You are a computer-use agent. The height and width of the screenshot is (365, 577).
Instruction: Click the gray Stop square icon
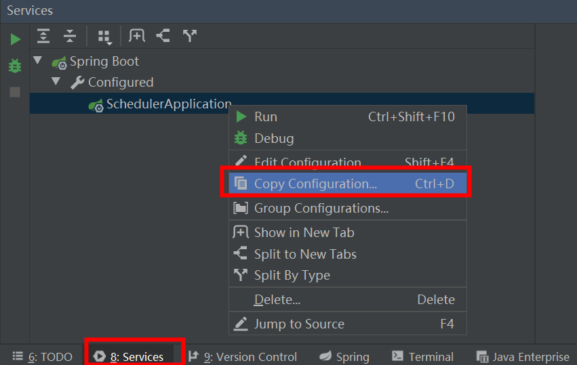pyautogui.click(x=15, y=92)
